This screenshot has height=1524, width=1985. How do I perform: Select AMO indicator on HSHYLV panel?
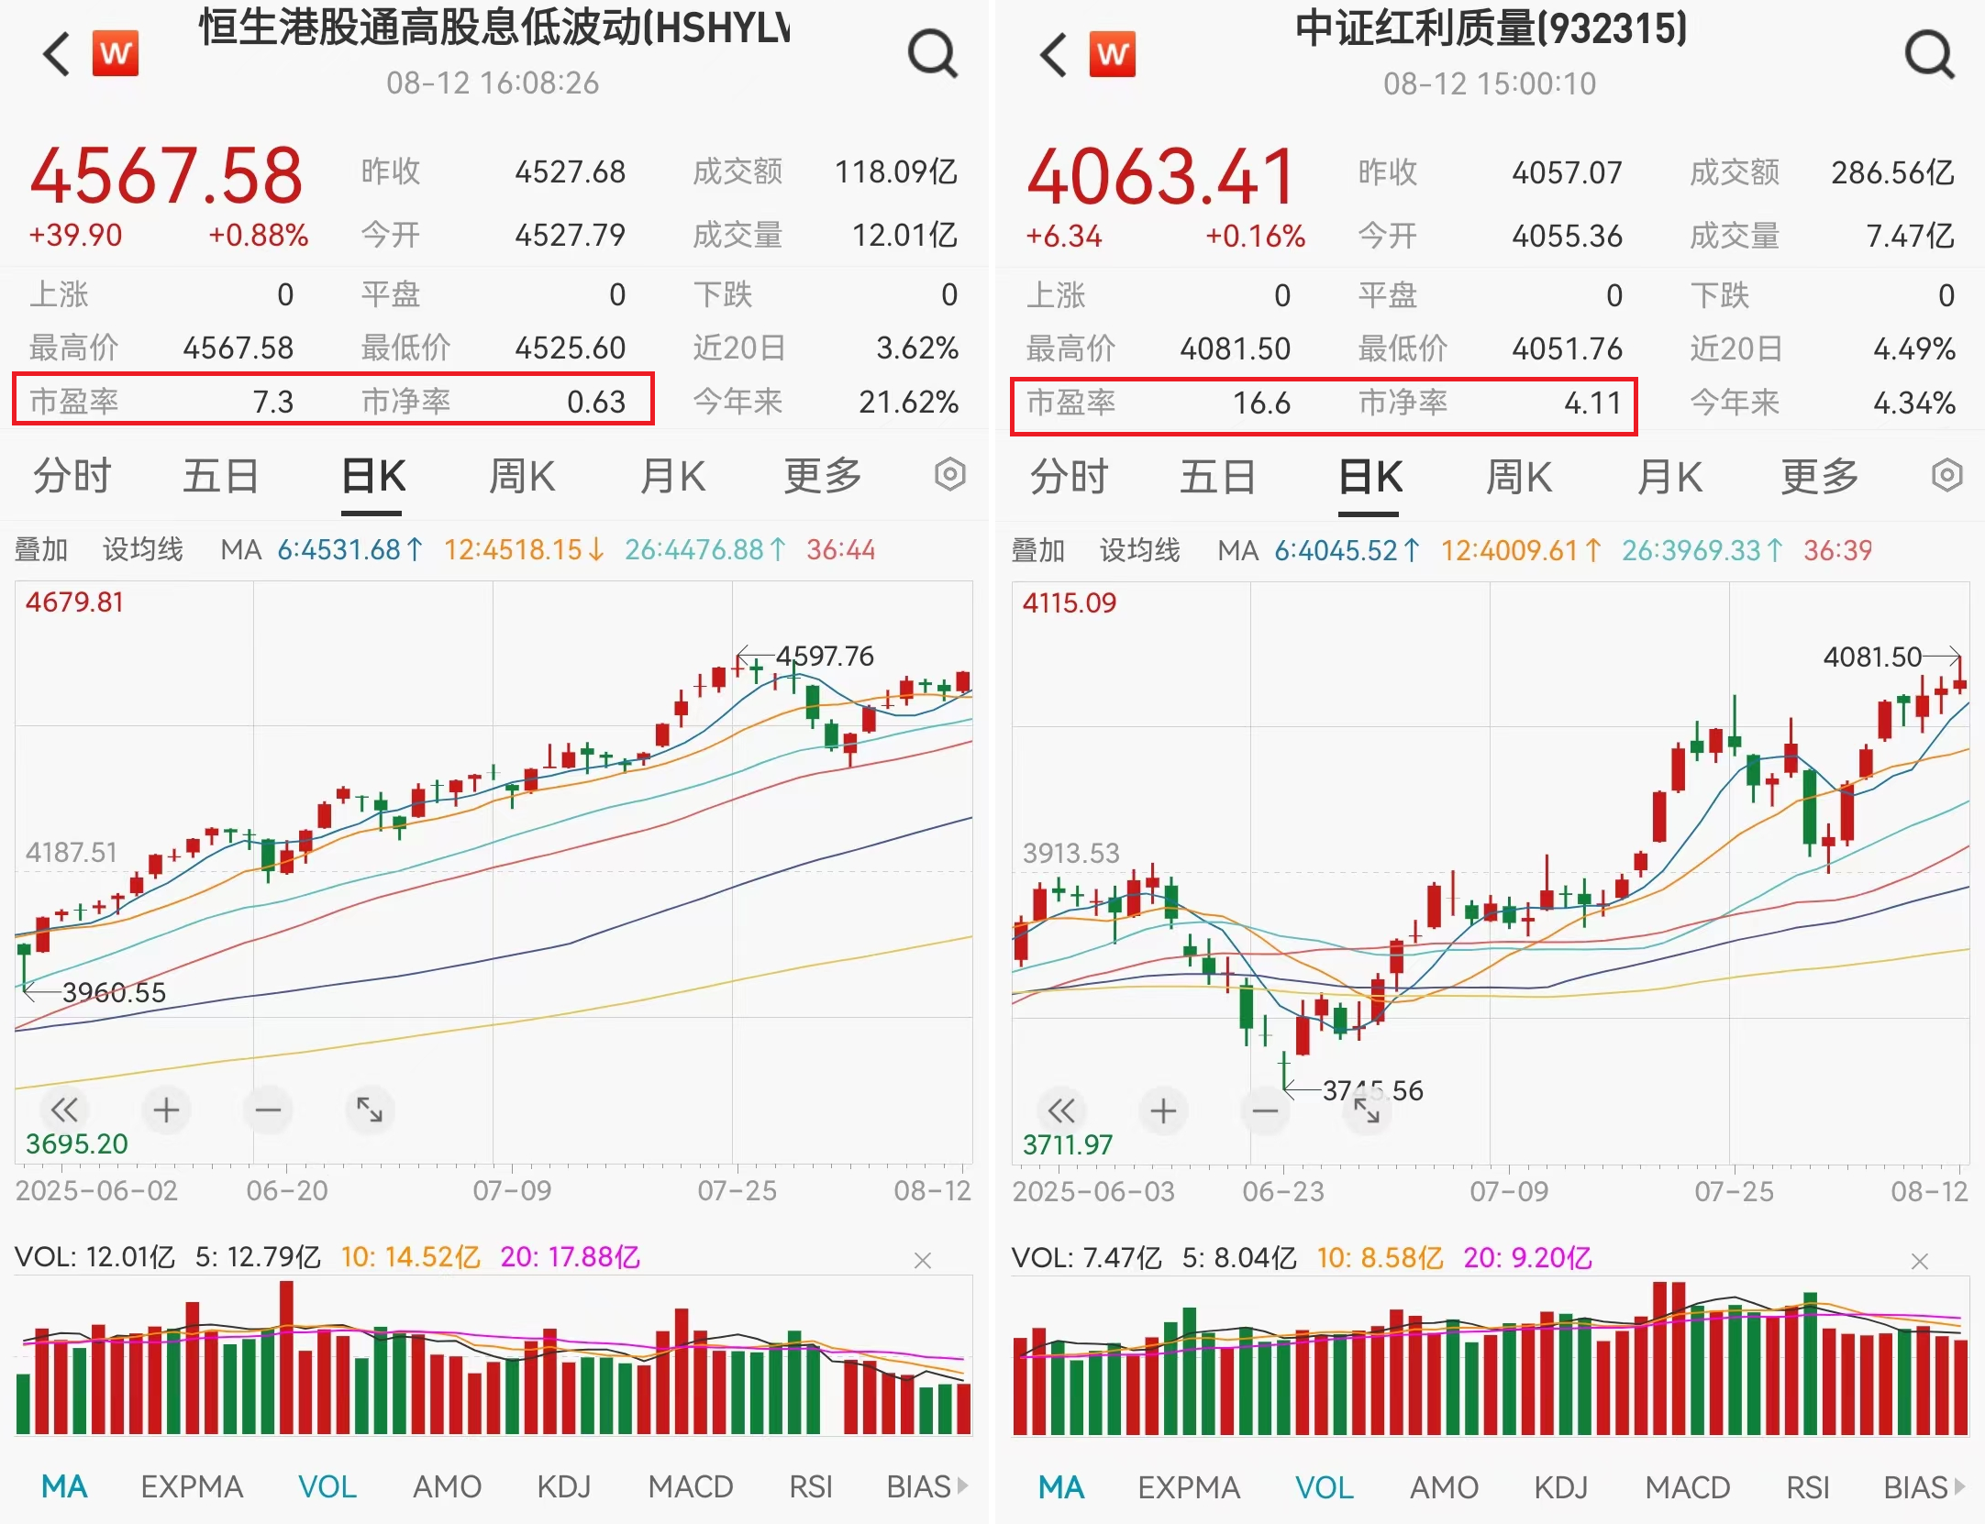tap(447, 1485)
